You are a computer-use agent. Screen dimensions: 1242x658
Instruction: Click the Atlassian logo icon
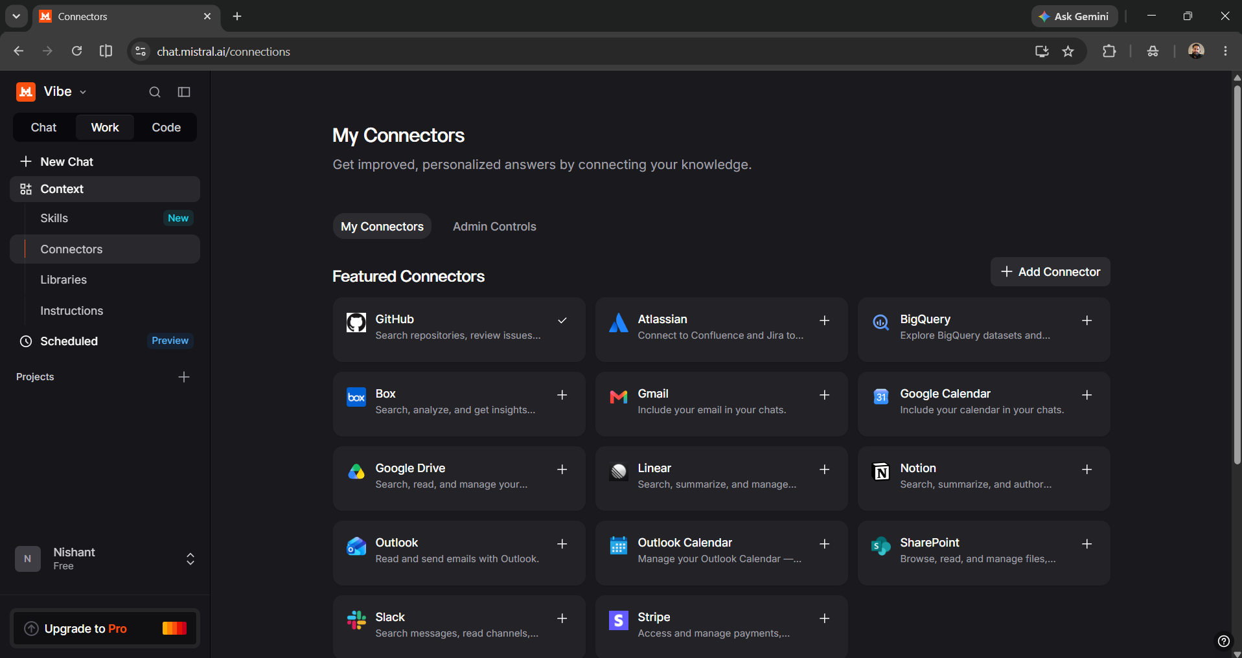click(619, 323)
